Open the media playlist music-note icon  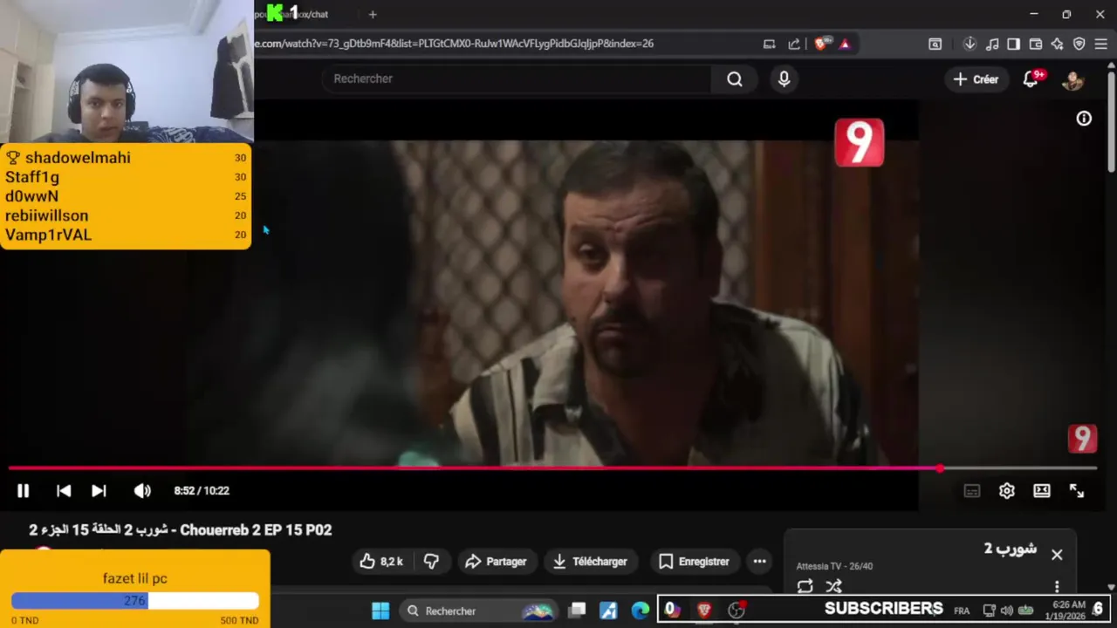[x=992, y=44]
